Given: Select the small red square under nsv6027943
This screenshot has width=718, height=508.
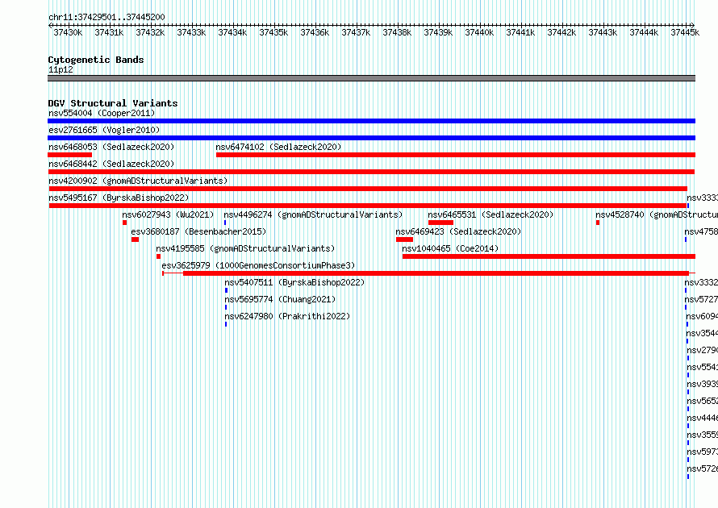Looking at the screenshot, I should coord(124,223).
